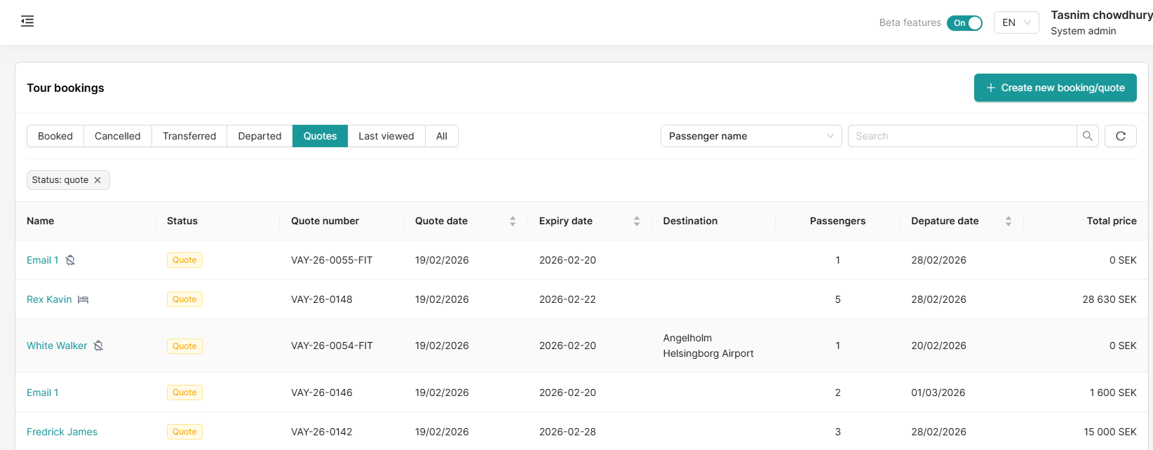Click into the Search input field

(962, 136)
